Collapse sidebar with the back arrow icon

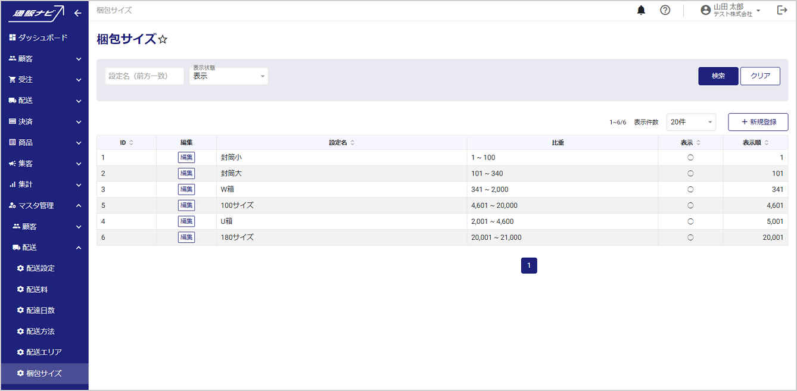(x=77, y=13)
